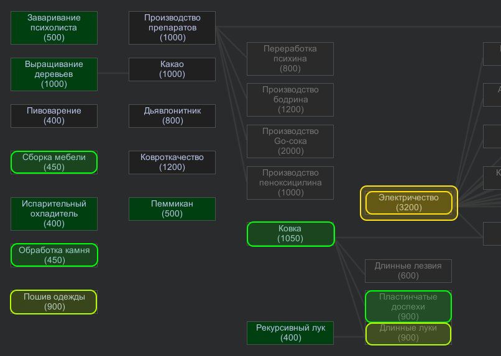Click the Переработка психина research node
501x356 pixels.
pos(290,59)
